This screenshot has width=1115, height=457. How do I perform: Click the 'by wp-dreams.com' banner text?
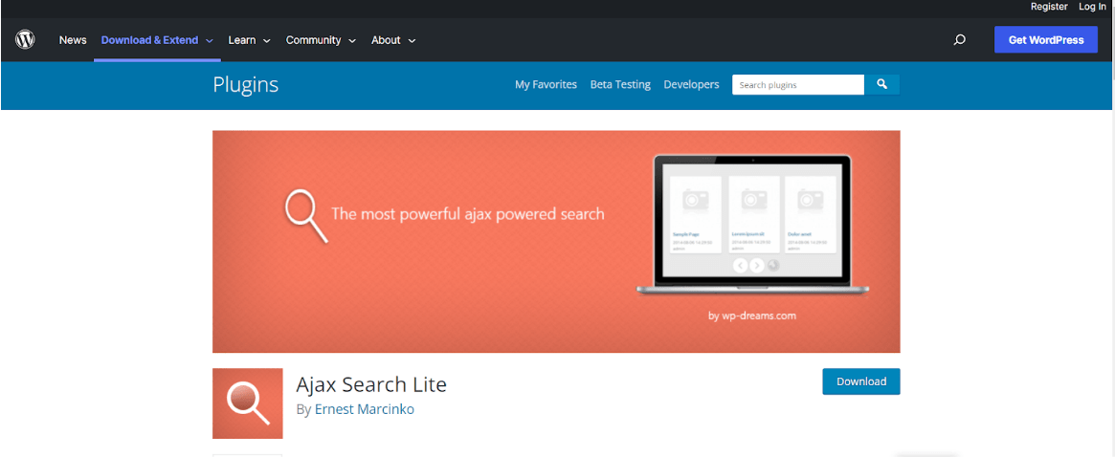point(751,316)
